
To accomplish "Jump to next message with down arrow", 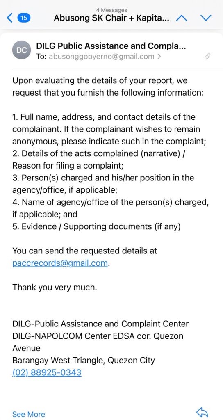I will point(206,18).
